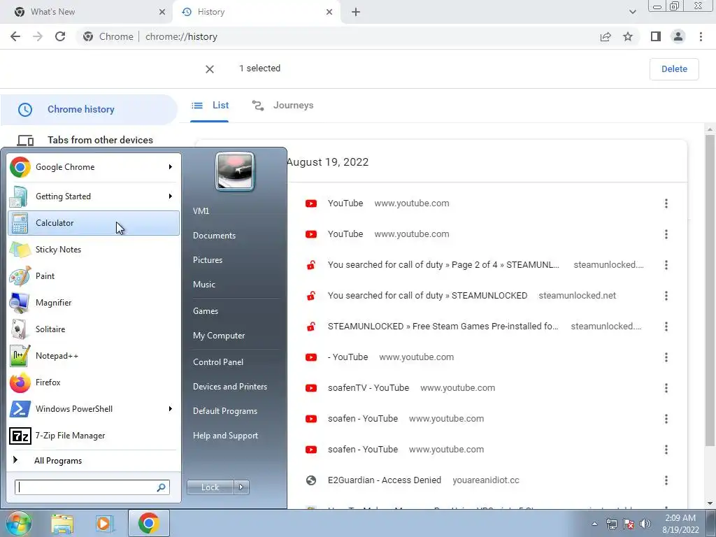Open actions menu for soafenTV - YouTube entry

666,388
